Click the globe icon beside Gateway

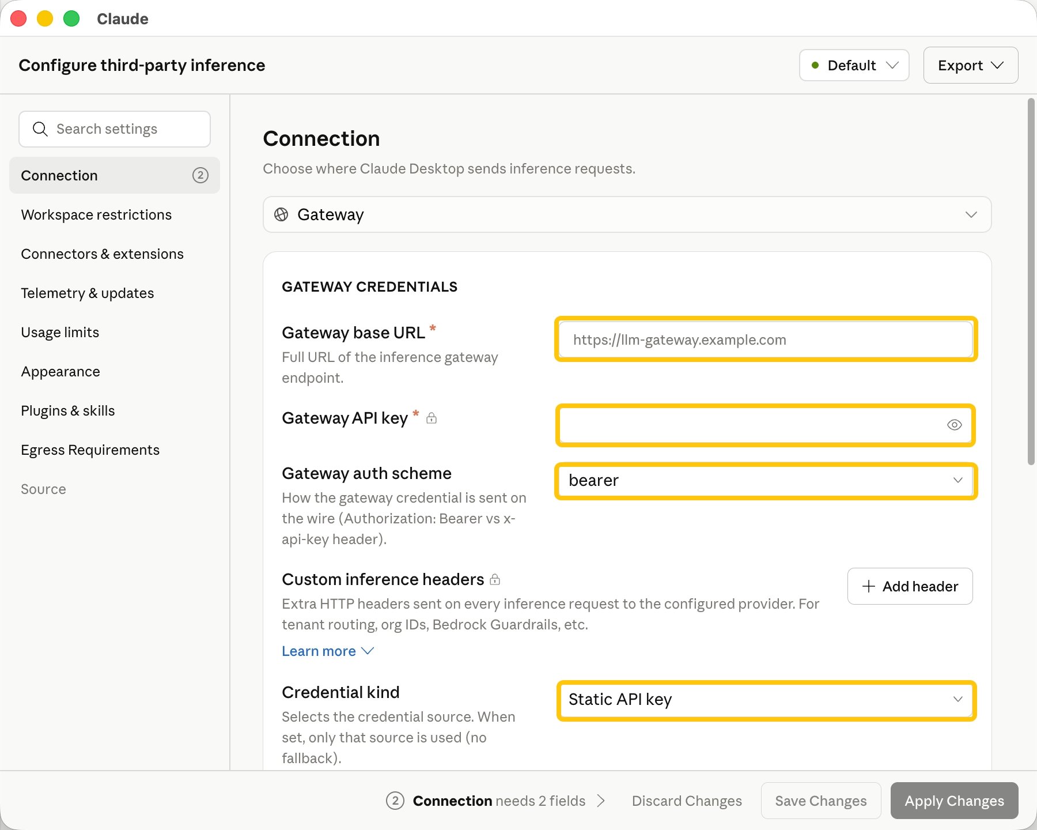click(281, 214)
